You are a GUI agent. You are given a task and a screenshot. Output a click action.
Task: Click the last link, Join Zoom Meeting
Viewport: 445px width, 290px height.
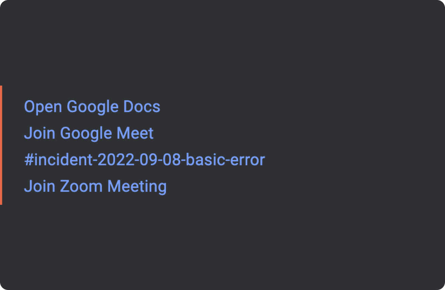95,186
